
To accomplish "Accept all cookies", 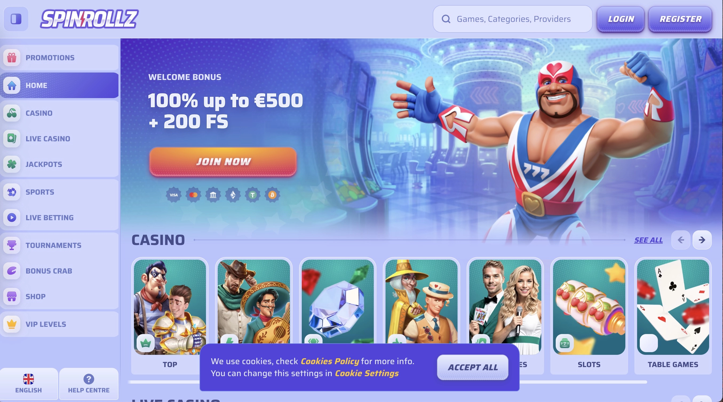I will [x=473, y=367].
